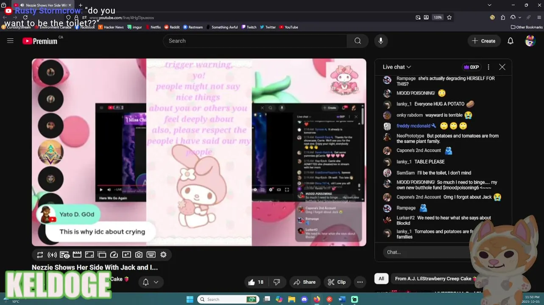Go to YouTube Premium home logo
This screenshot has width=544, height=305.
[40, 41]
